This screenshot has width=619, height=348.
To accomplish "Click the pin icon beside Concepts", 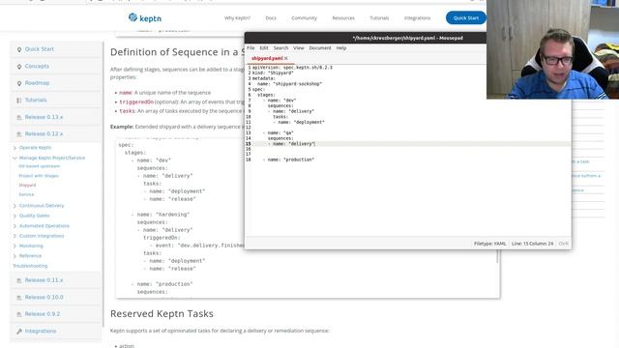I will [x=19, y=67].
